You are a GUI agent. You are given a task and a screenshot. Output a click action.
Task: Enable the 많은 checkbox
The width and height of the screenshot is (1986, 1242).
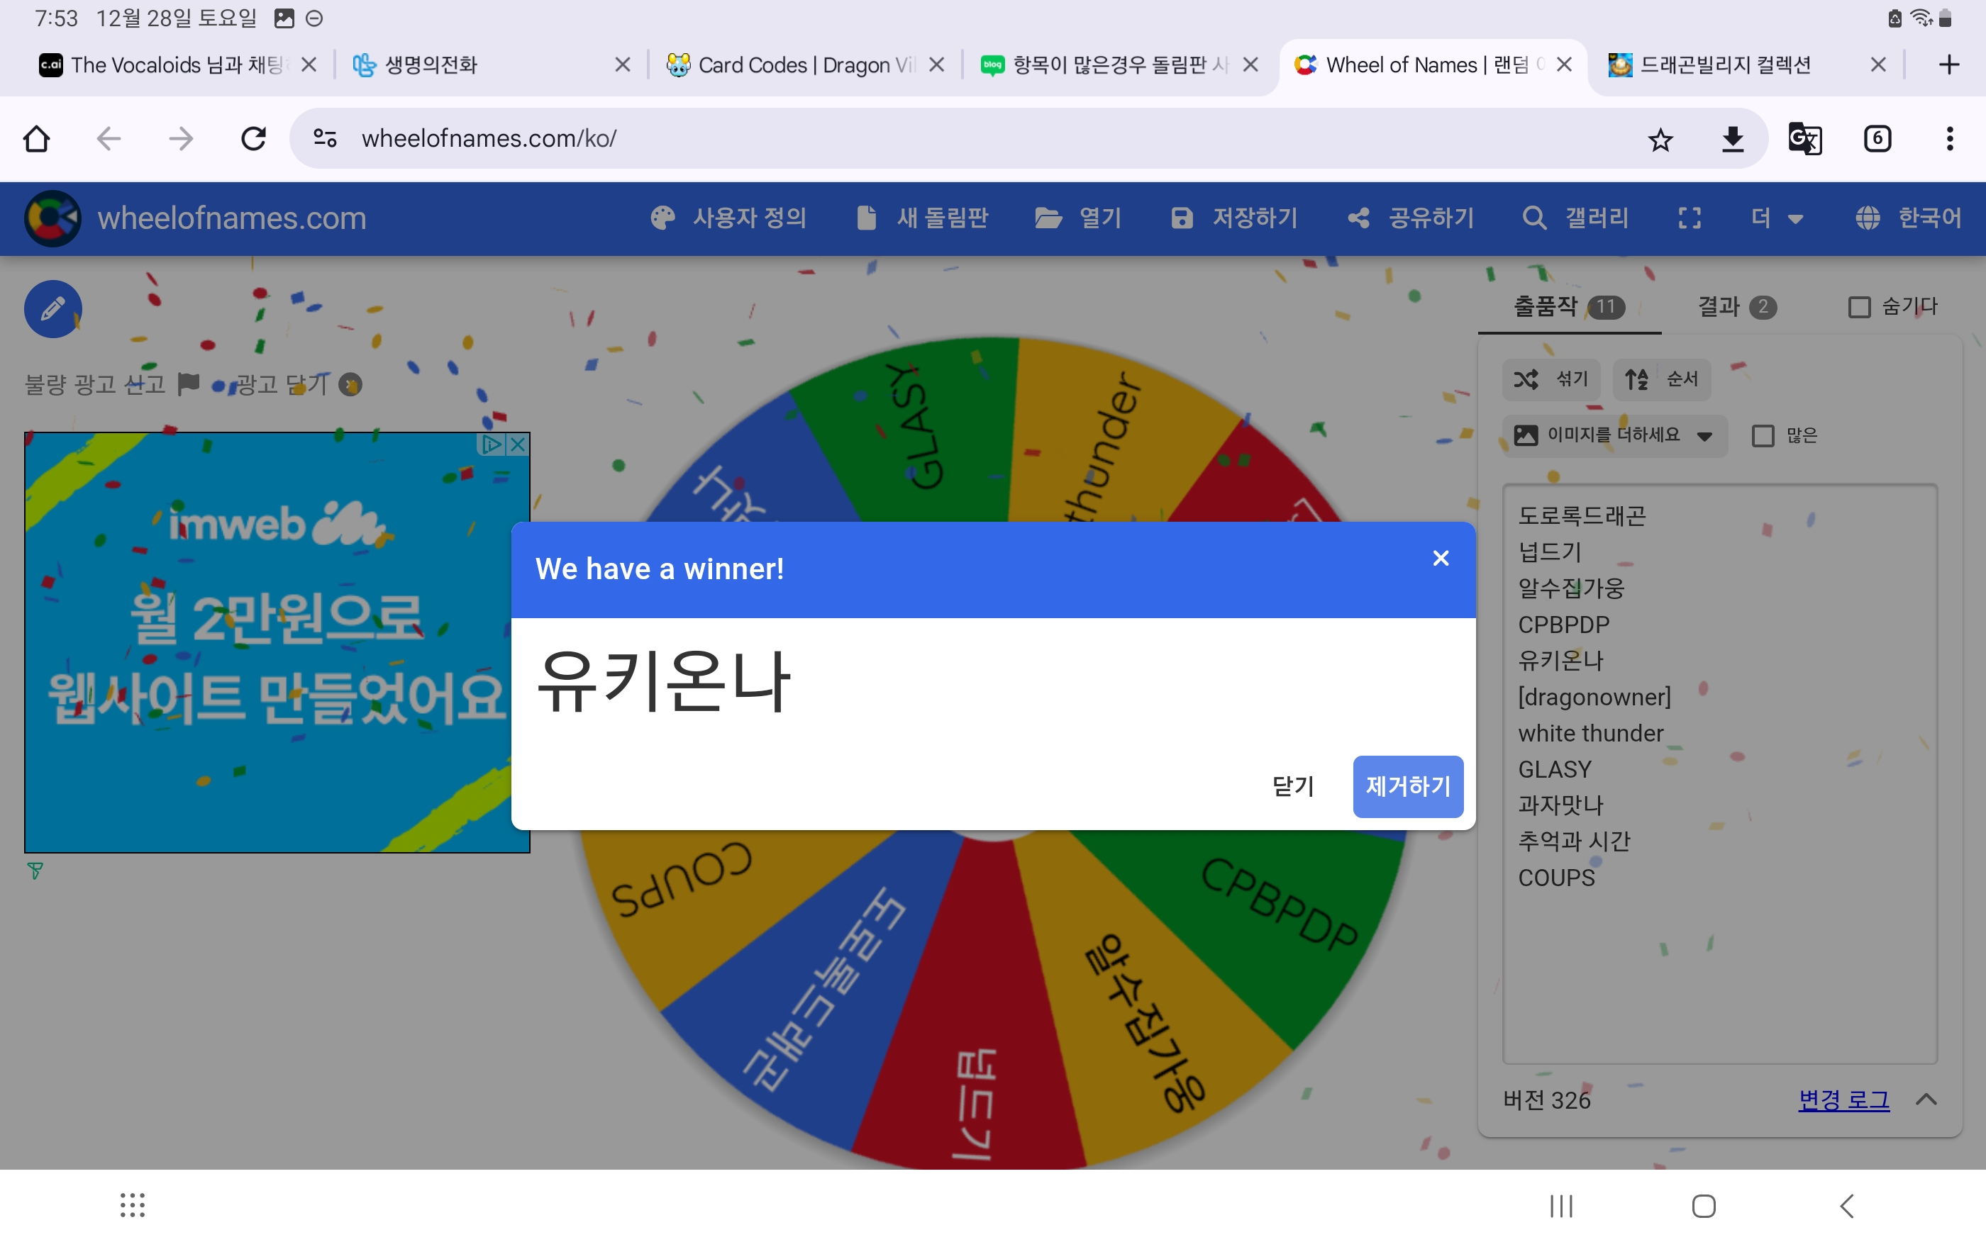(x=1763, y=435)
